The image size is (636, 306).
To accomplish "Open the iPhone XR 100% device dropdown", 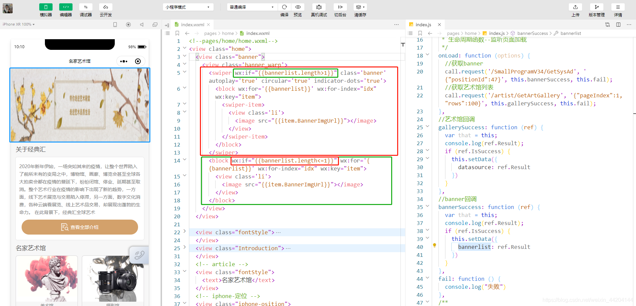I will tap(19, 24).
